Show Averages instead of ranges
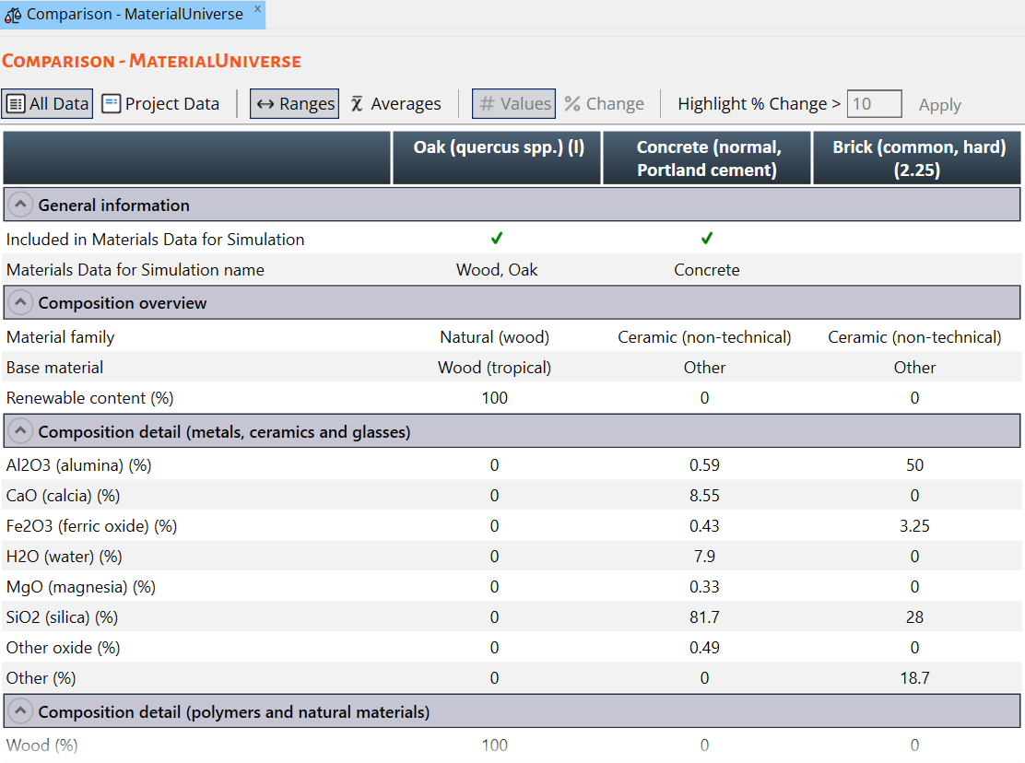Image resolution: width=1025 pixels, height=763 pixels. pos(396,104)
